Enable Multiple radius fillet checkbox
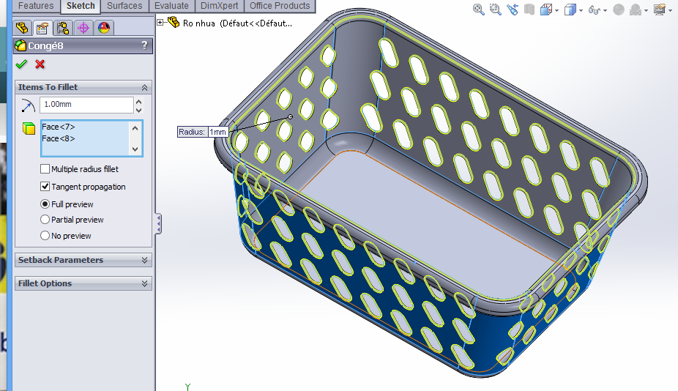 tap(45, 169)
